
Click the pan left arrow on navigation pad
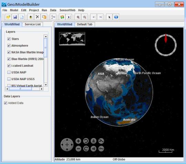coord(62,145)
